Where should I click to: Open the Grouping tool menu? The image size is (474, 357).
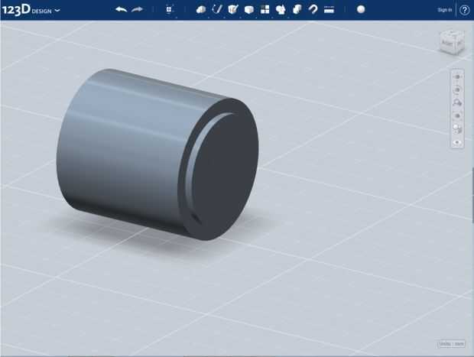pos(281,10)
